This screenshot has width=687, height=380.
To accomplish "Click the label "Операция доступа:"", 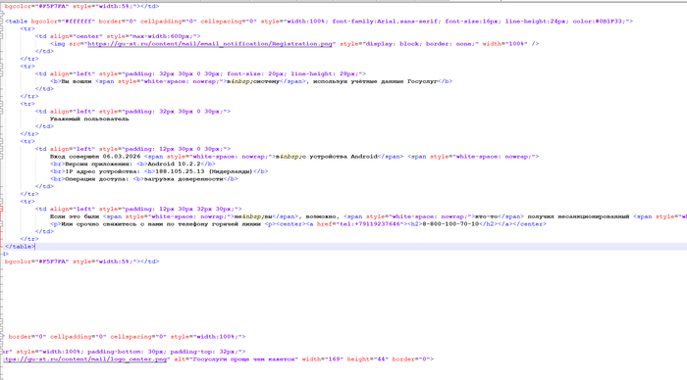I will coord(97,179).
